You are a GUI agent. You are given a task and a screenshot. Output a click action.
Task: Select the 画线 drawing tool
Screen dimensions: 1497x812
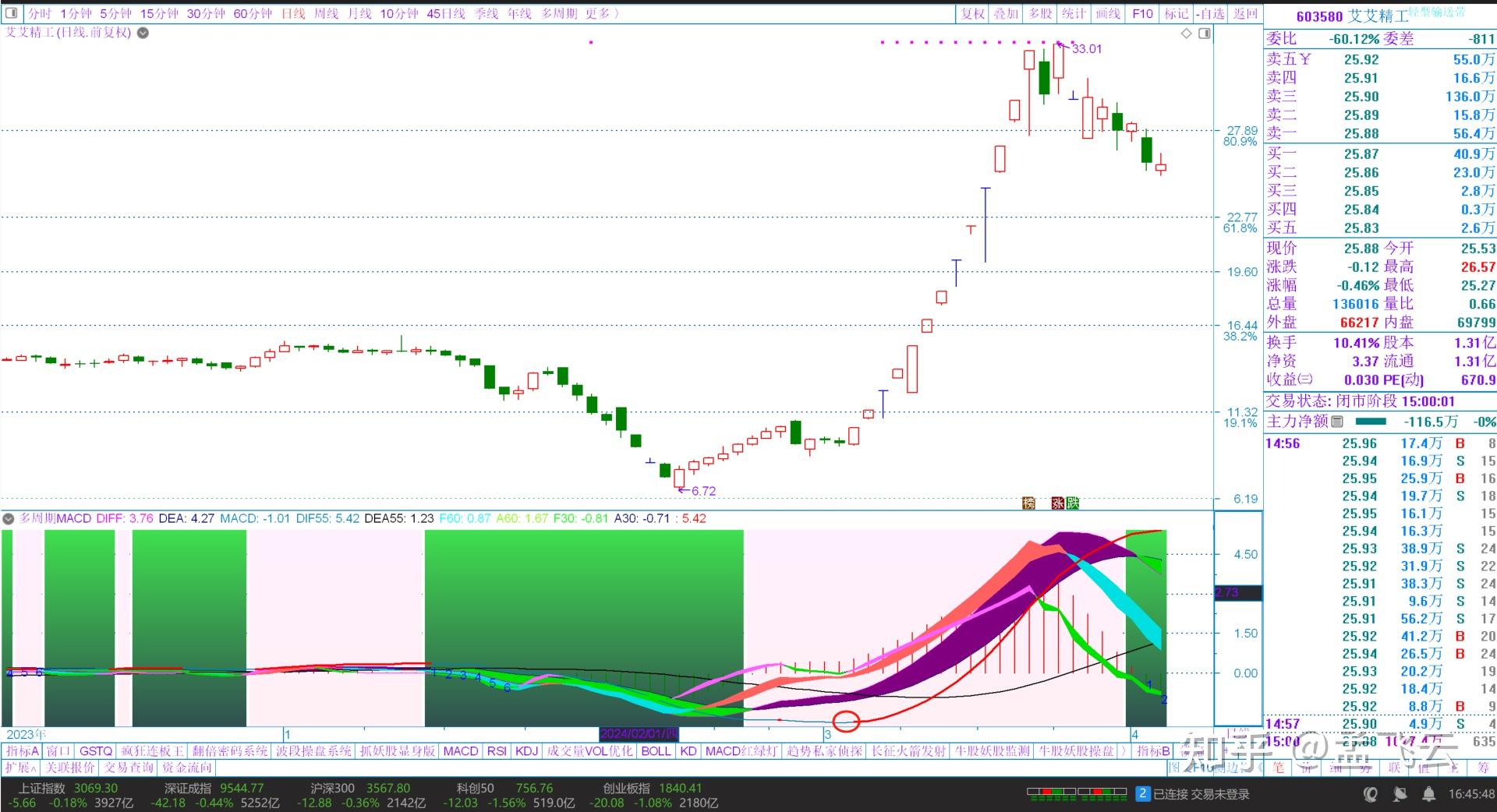[x=1109, y=13]
